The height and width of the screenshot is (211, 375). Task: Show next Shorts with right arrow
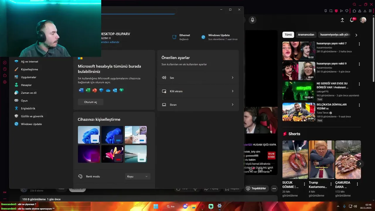pyautogui.click(x=360, y=164)
